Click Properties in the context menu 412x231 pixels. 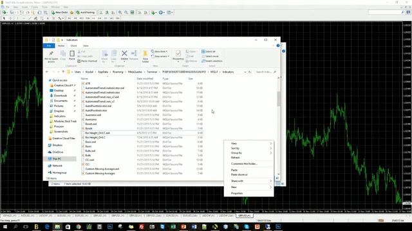click(248, 193)
